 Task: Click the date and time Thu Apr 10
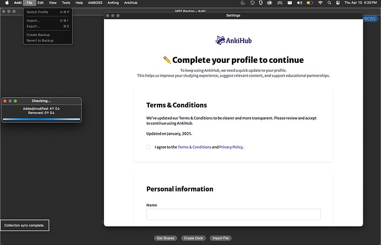[x=361, y=3]
